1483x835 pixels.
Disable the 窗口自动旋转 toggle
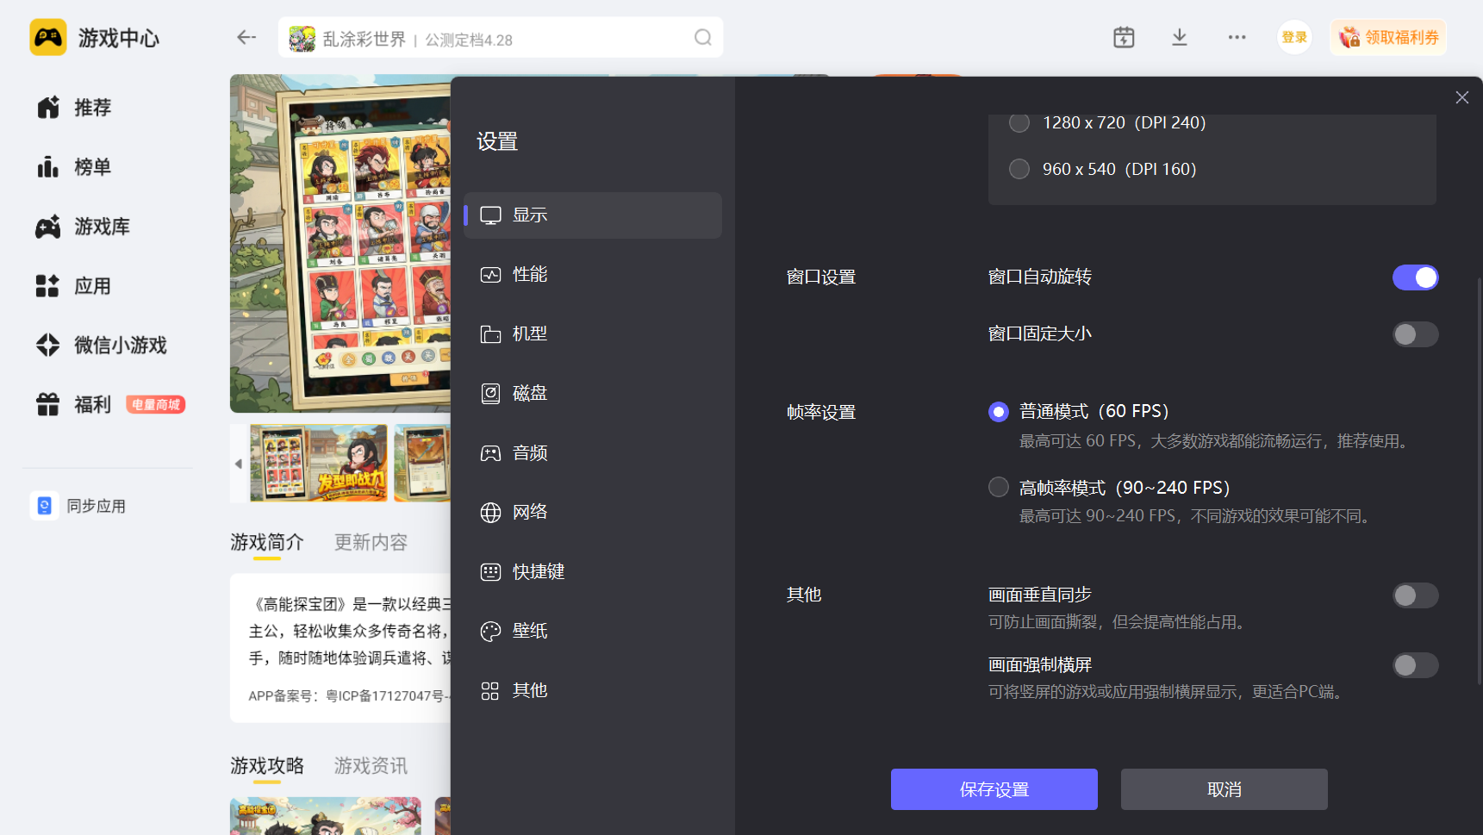[1415, 277]
